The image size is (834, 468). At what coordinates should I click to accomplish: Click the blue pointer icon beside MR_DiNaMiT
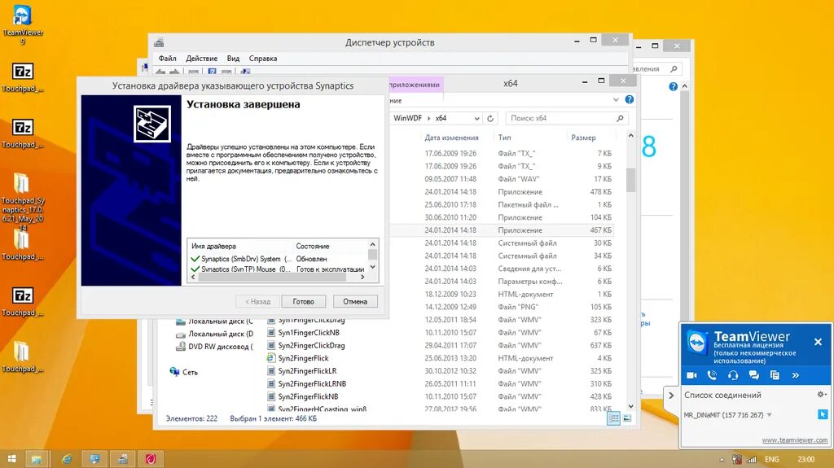(823, 414)
